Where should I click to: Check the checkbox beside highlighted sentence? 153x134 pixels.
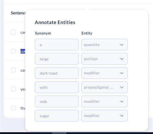click(13, 51)
